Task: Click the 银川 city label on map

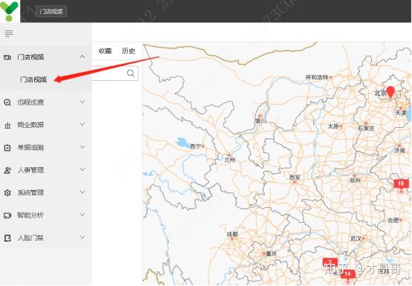Action: [x=260, y=121]
